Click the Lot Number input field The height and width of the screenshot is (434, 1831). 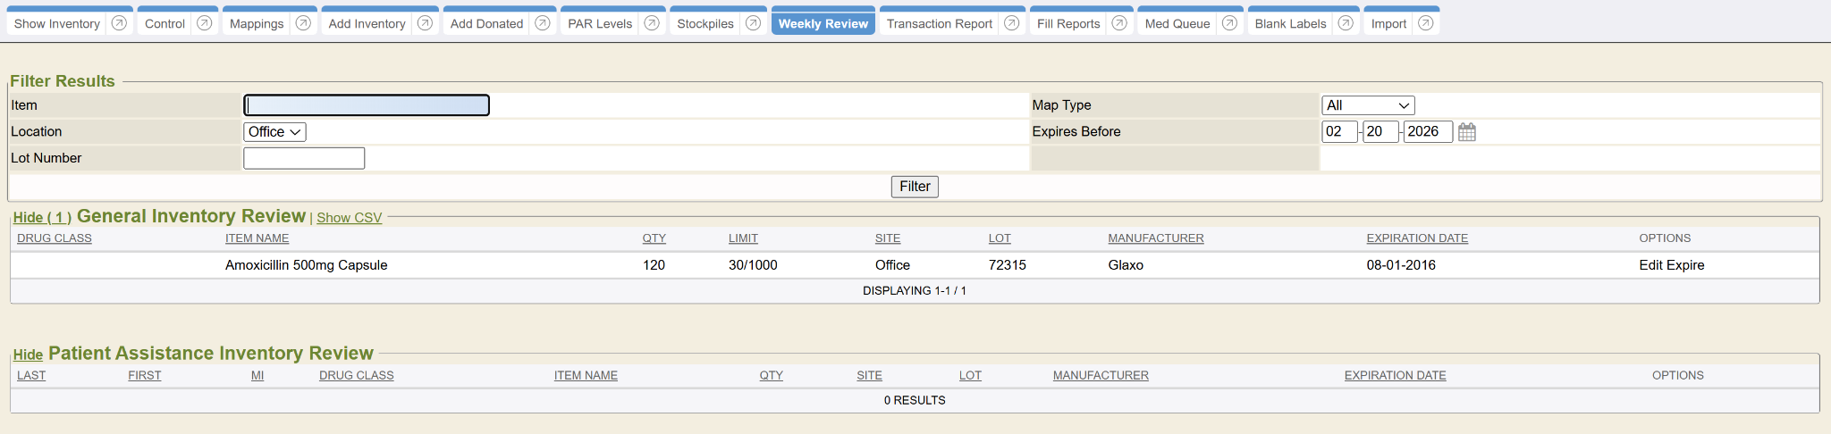pos(304,158)
